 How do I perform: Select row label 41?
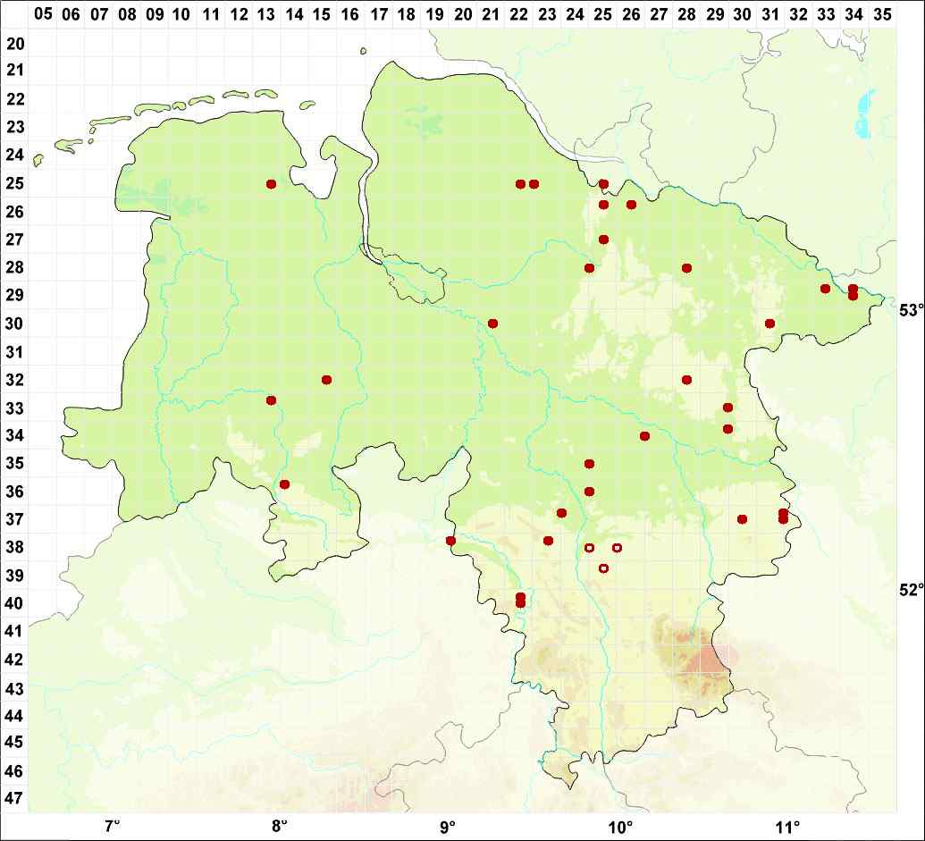click(x=15, y=631)
